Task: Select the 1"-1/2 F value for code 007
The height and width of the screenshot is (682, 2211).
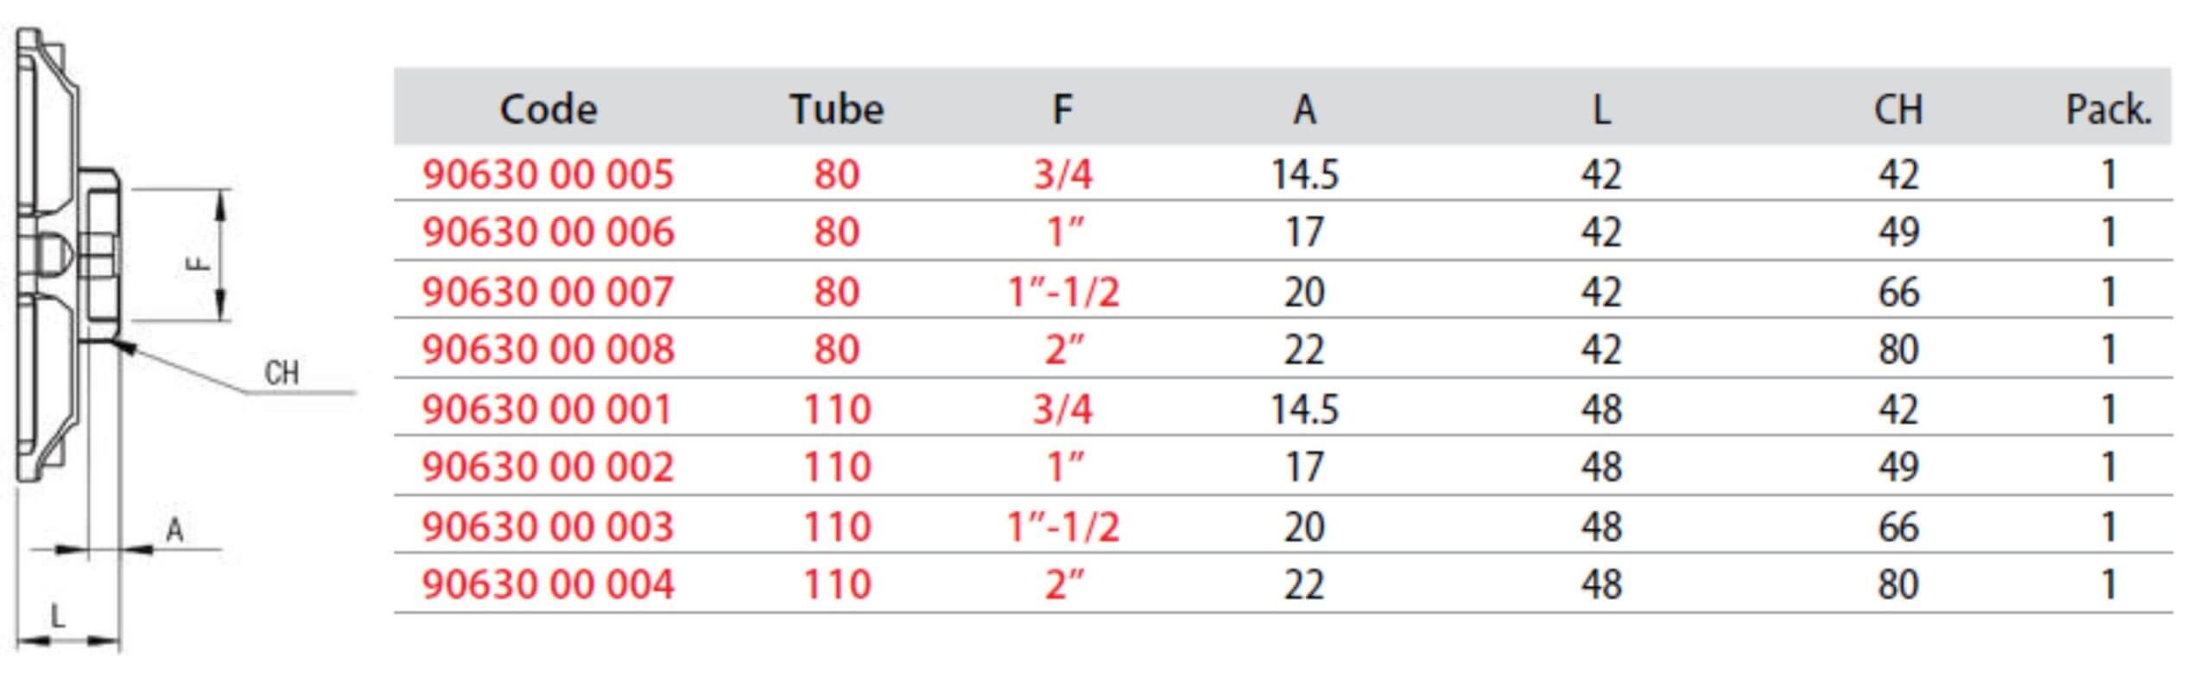Action: pyautogui.click(x=1063, y=292)
